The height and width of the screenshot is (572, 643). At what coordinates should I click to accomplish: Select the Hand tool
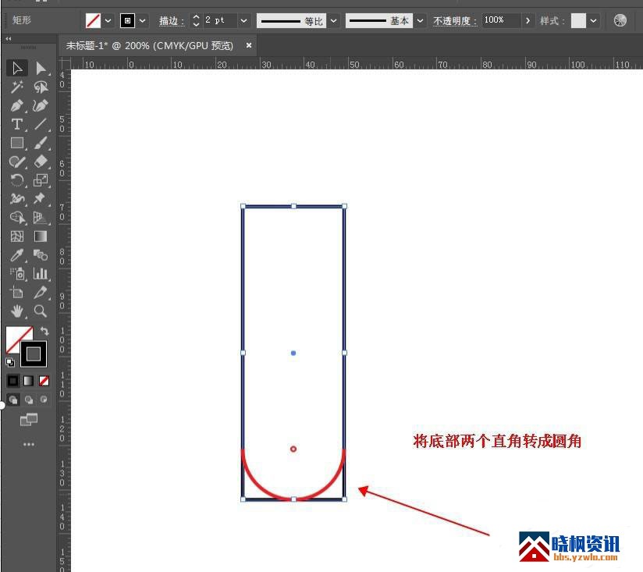pos(17,311)
